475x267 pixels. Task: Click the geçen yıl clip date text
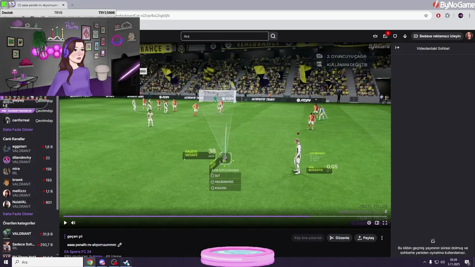coord(75,236)
